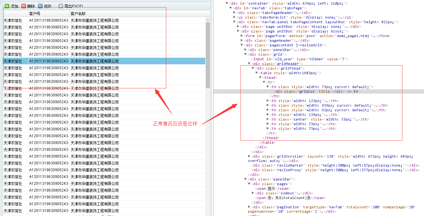Viewport: 424px width, 216px height.
Task: Collapse the opening thead node
Action: (260, 78)
